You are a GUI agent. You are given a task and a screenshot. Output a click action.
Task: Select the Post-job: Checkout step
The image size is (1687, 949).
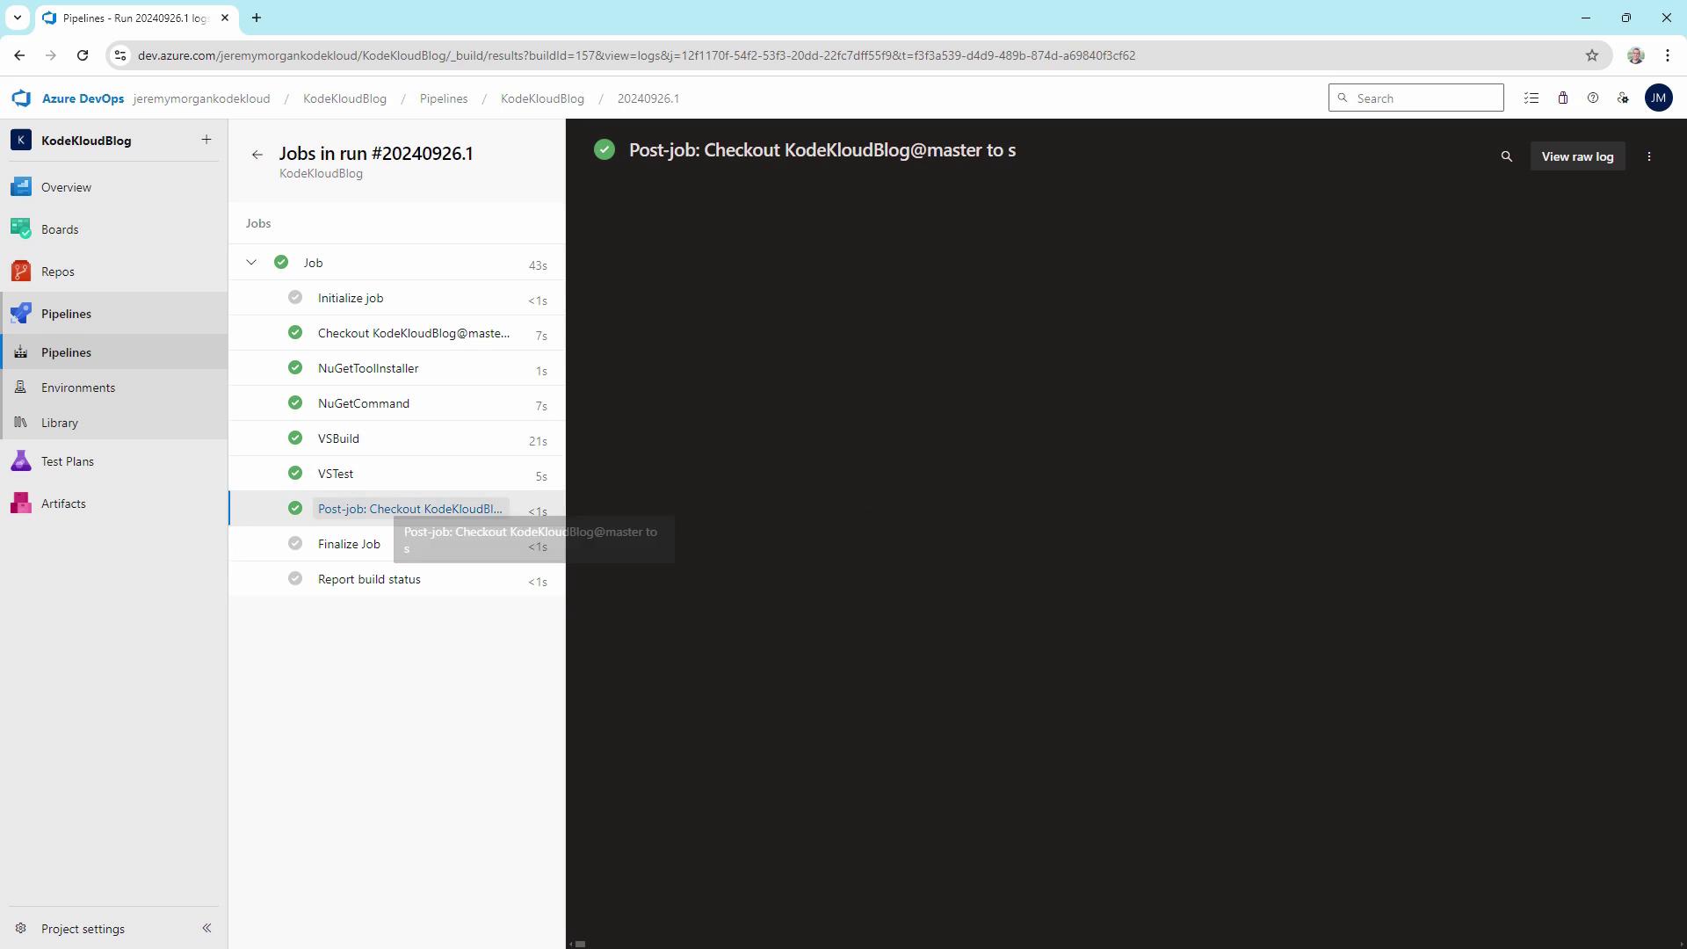[397, 509]
